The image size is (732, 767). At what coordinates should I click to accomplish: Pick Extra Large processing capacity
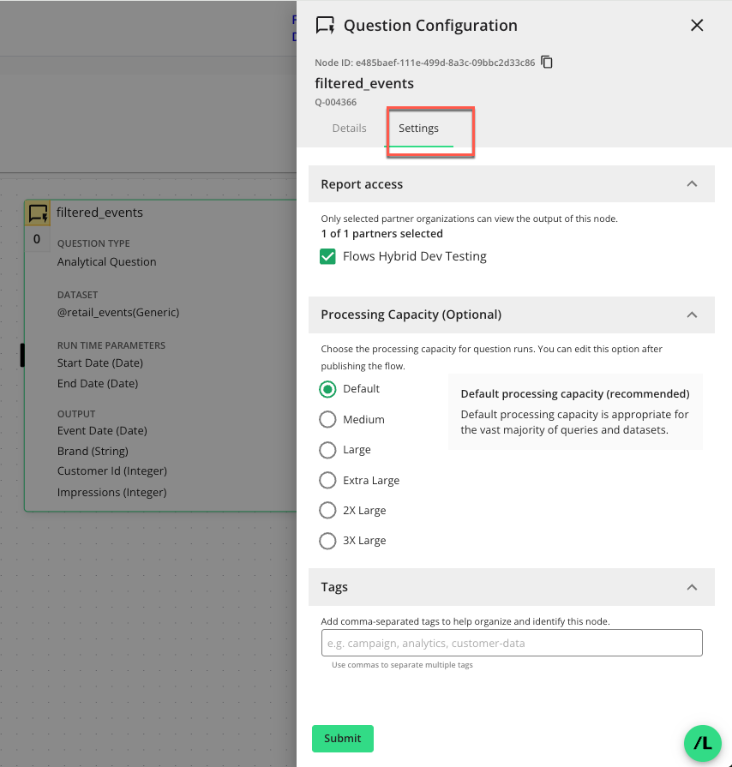click(x=327, y=481)
